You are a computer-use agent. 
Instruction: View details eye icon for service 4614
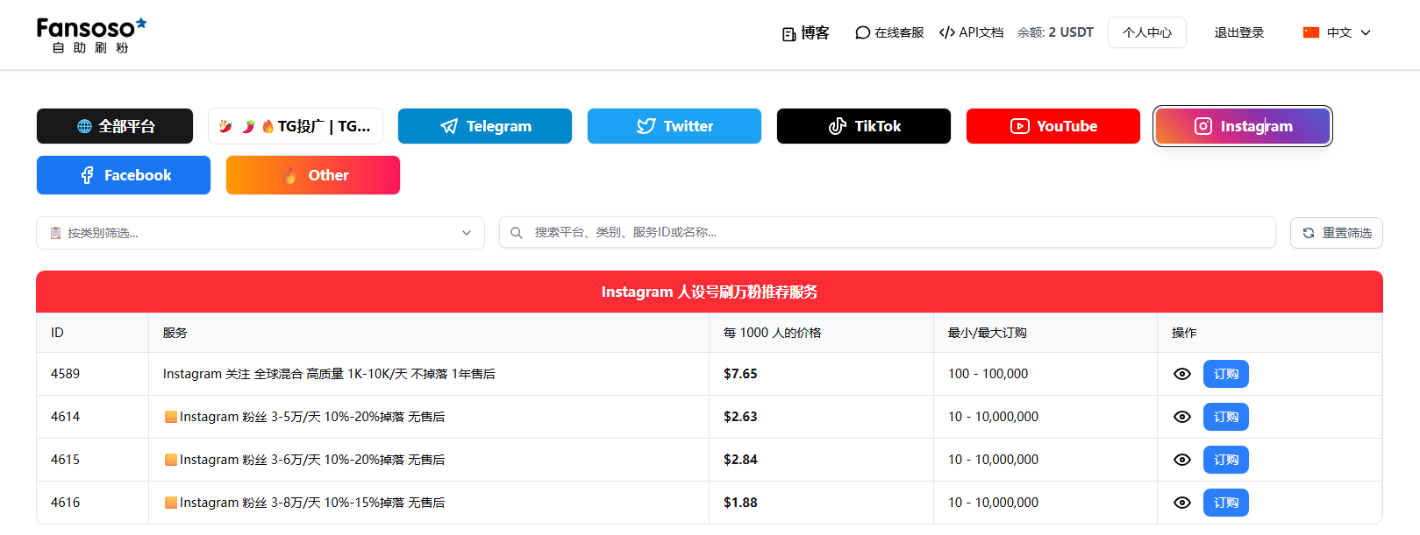click(1182, 417)
